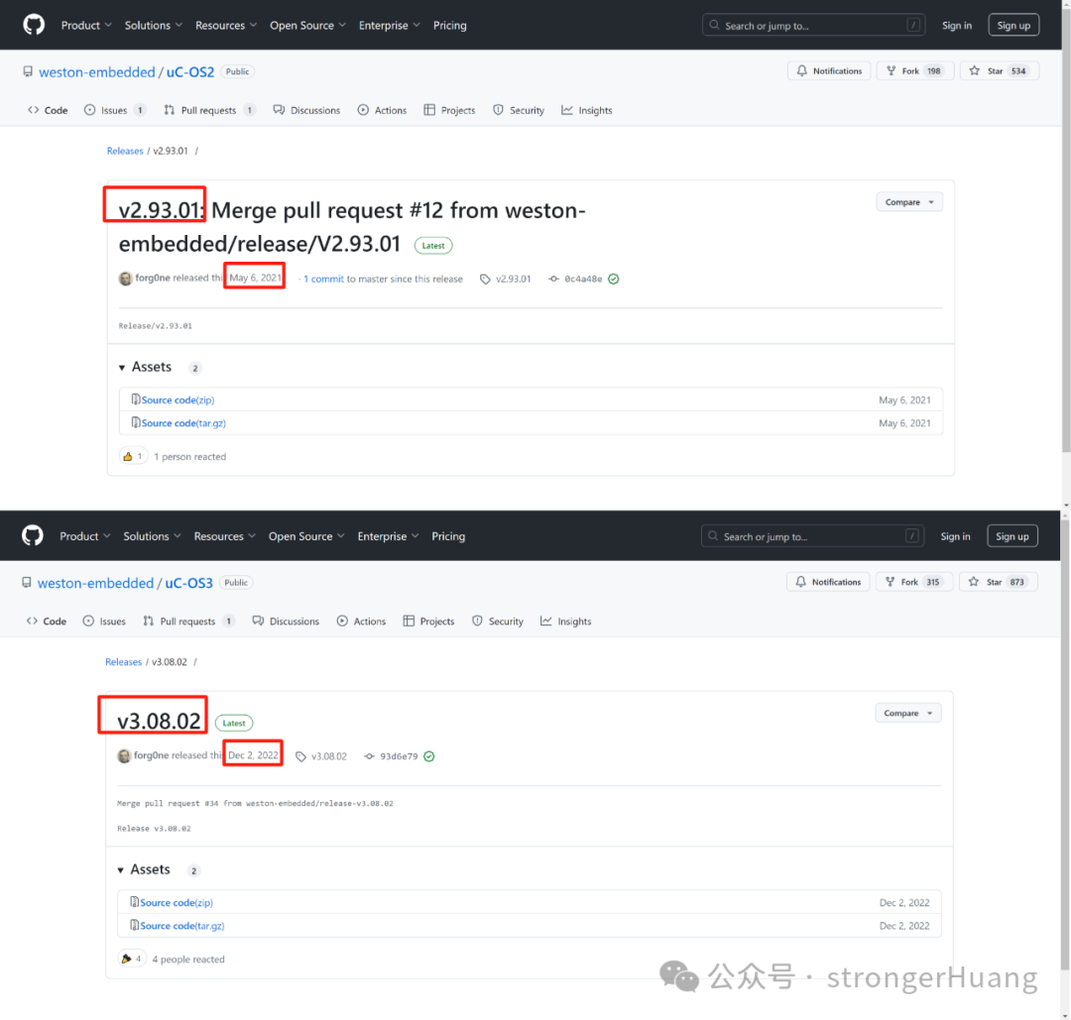Open Insights tab in uC-OS3 repo
The height and width of the screenshot is (1020, 1071).
click(565, 621)
